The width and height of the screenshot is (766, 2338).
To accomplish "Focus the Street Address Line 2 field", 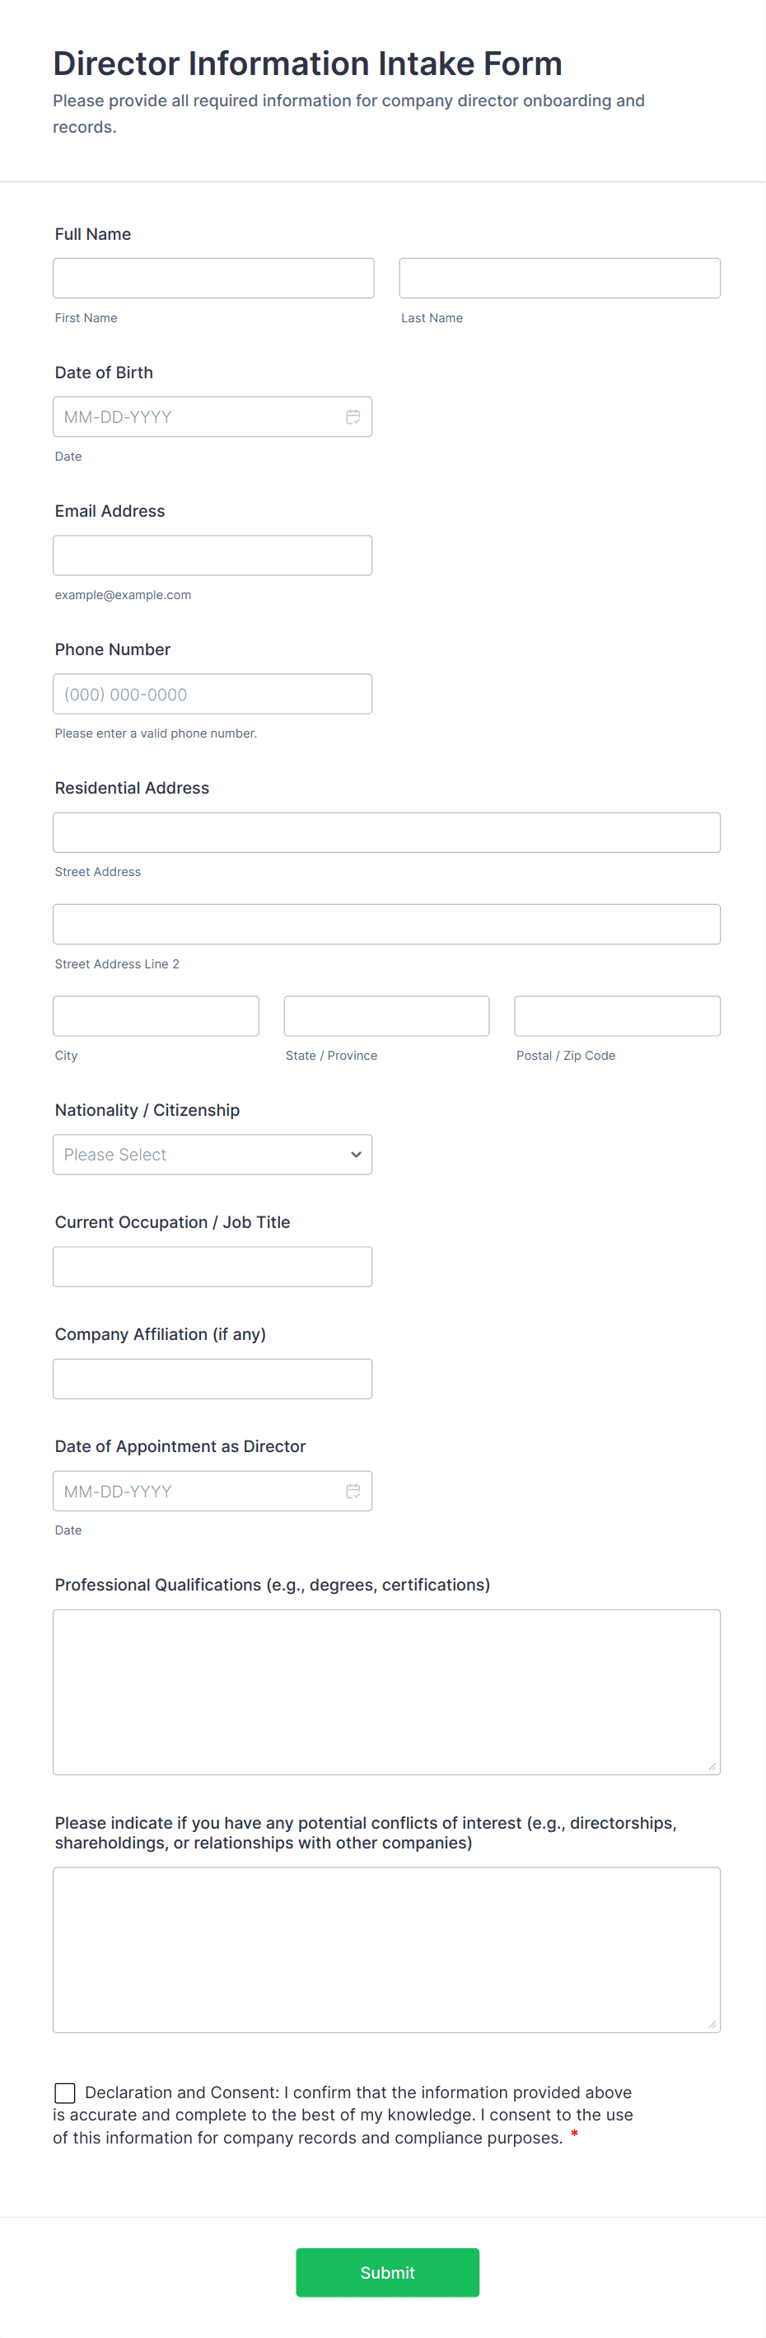I will (386, 924).
